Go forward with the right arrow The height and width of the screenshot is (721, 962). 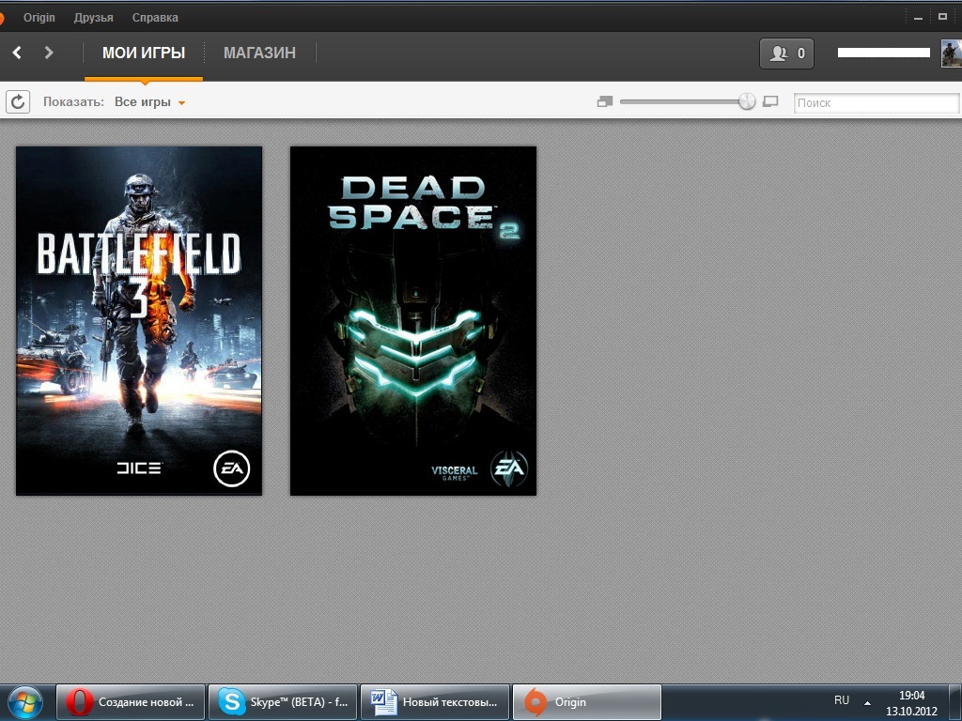[x=49, y=53]
